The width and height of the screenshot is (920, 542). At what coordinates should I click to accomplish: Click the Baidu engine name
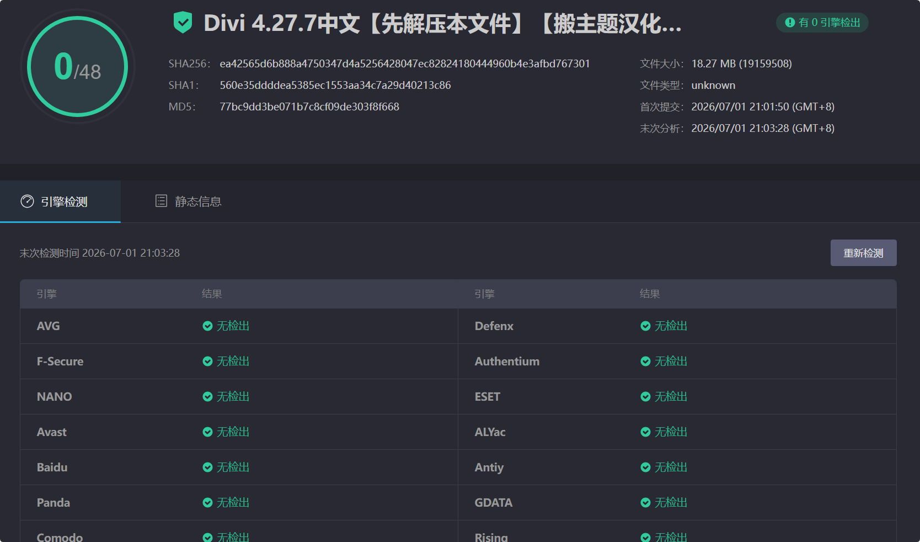(x=52, y=467)
